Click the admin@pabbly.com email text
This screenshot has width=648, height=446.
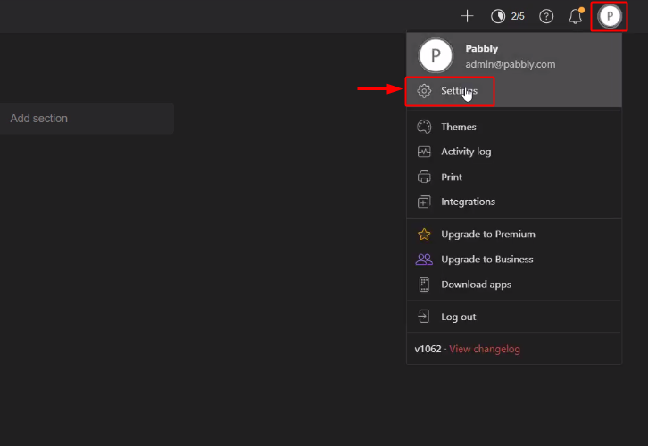point(510,64)
